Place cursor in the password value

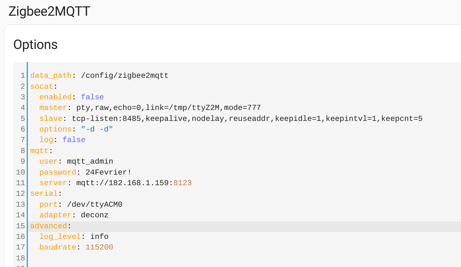pyautogui.click(x=108, y=172)
